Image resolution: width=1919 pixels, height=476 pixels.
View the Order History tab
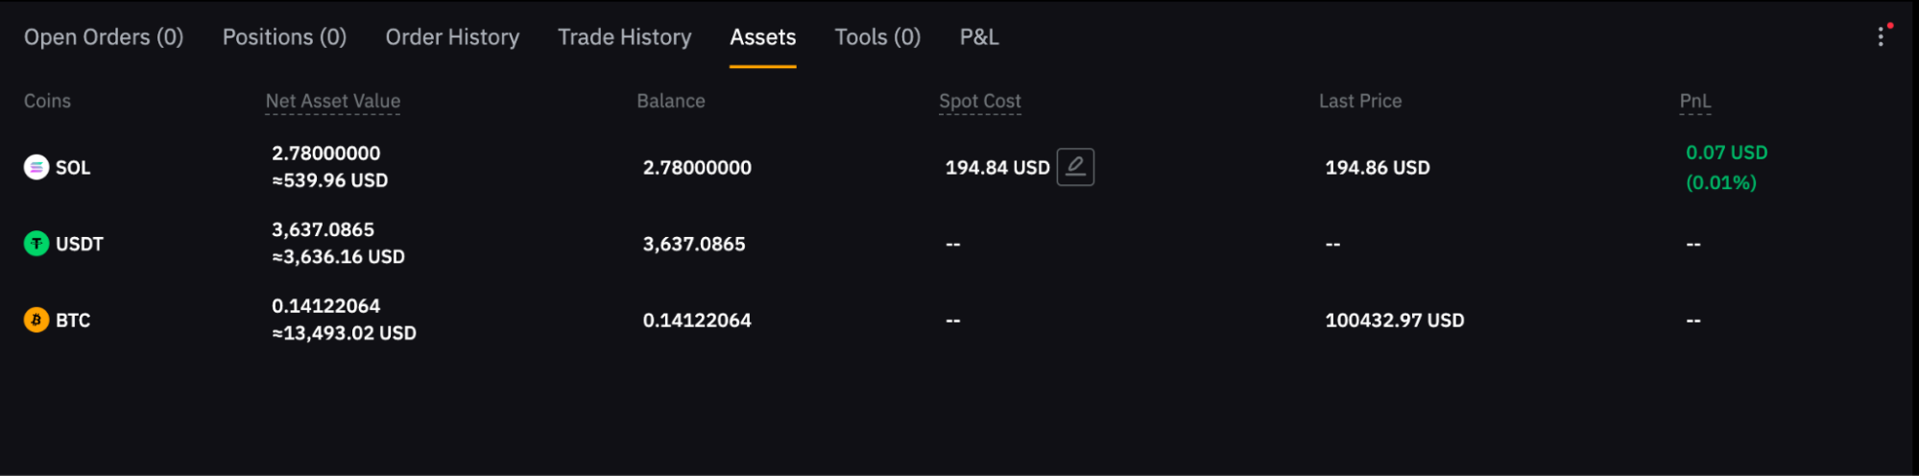tap(452, 37)
